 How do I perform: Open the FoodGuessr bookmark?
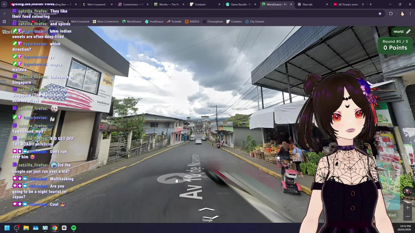tap(154, 22)
